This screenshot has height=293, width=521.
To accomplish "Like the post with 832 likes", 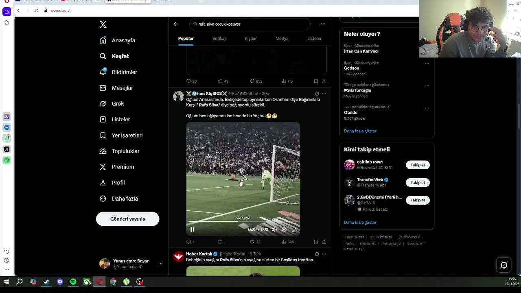I will click(256, 81).
